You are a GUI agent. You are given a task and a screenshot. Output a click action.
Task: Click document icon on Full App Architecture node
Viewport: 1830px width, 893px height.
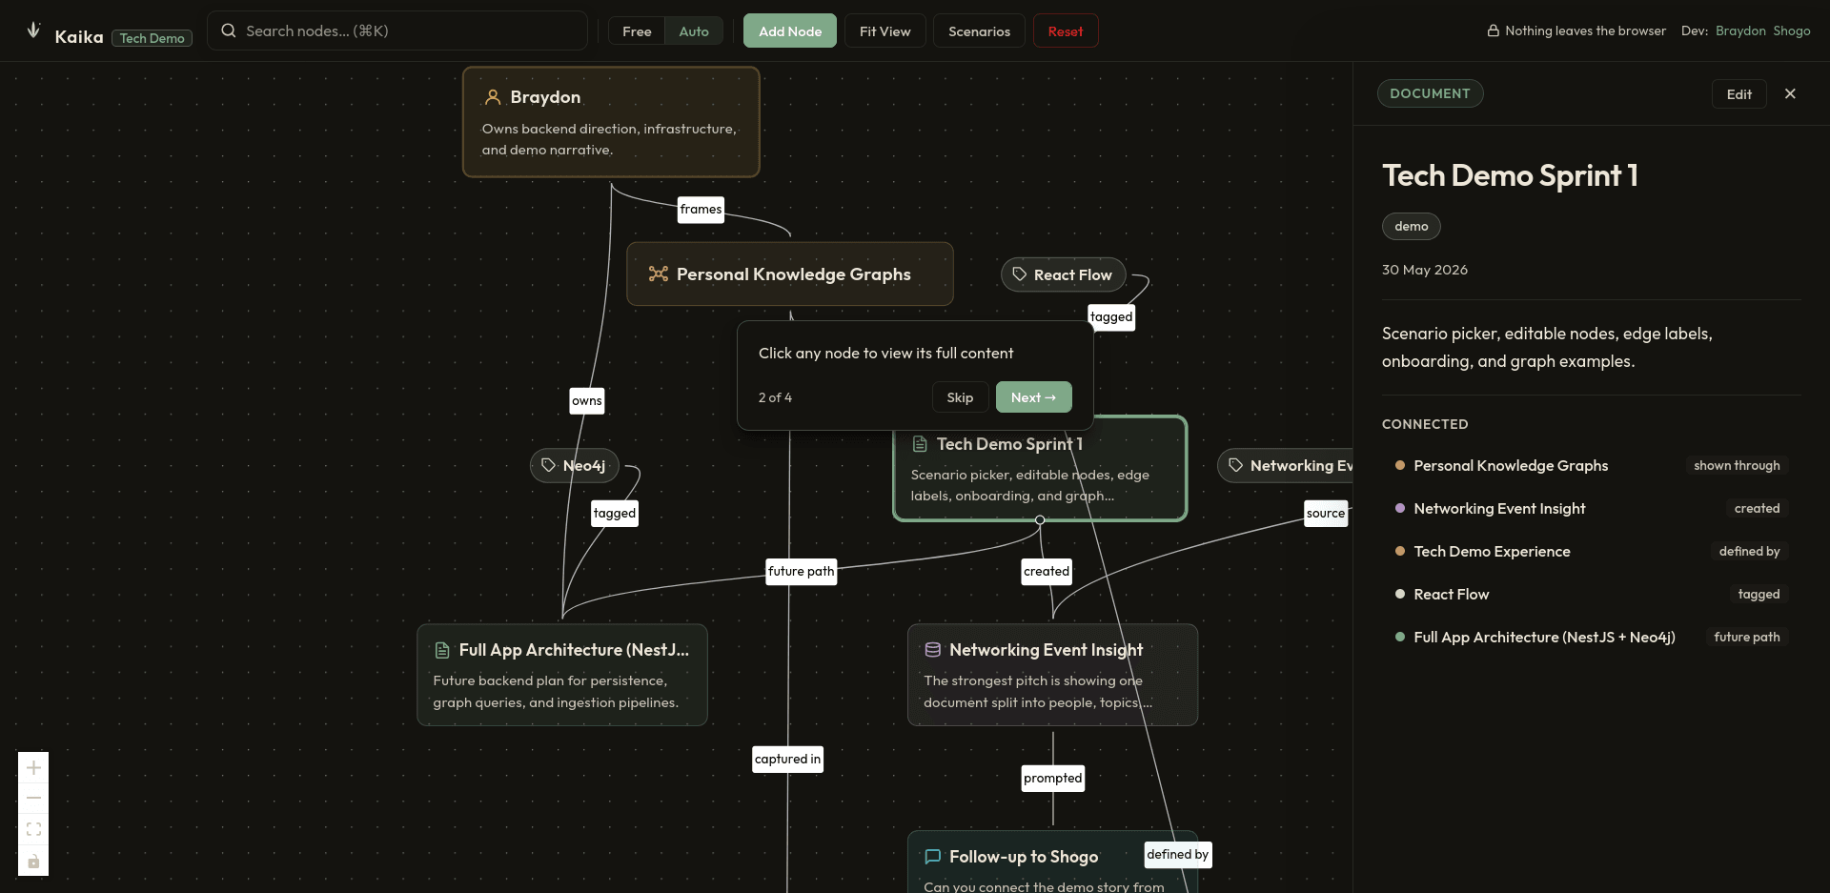coord(442,650)
